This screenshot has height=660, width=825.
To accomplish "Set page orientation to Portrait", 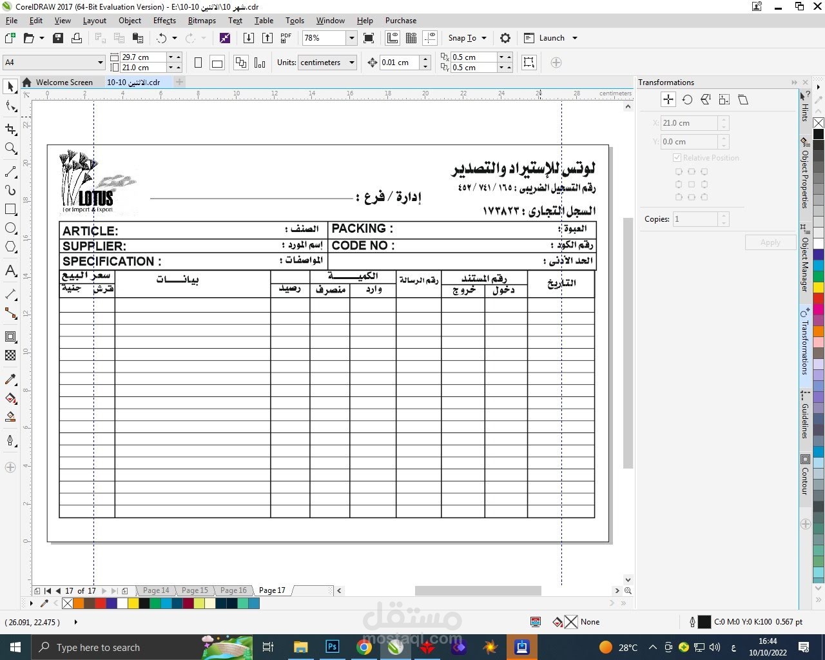I will pos(199,63).
